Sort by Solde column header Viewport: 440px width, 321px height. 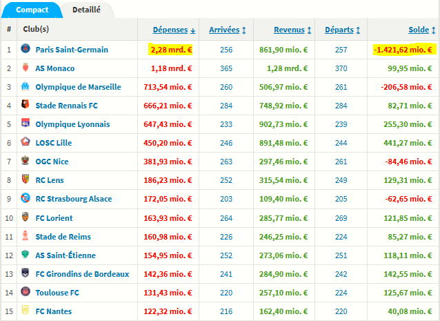422,30
